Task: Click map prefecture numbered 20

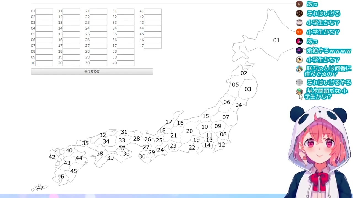Action: (189, 131)
